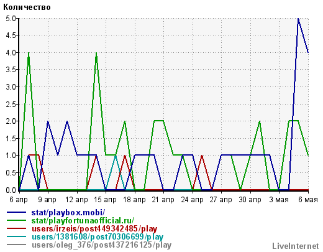Click the 21 апр date label
The width and height of the screenshot is (323, 252).
click(163, 200)
